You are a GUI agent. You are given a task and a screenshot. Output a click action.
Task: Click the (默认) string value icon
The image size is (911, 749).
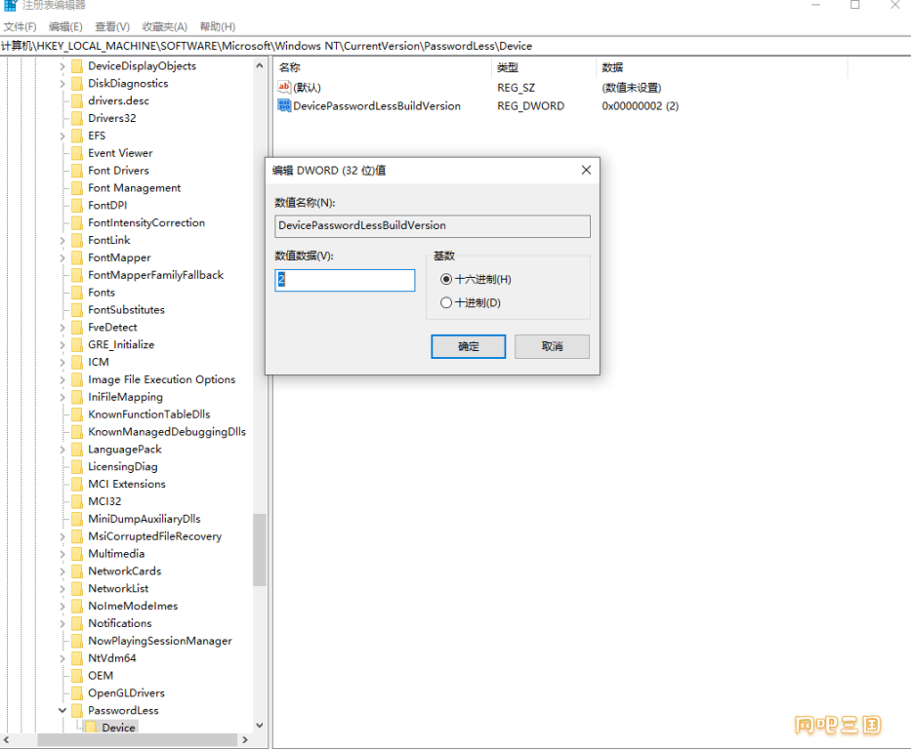(x=284, y=88)
